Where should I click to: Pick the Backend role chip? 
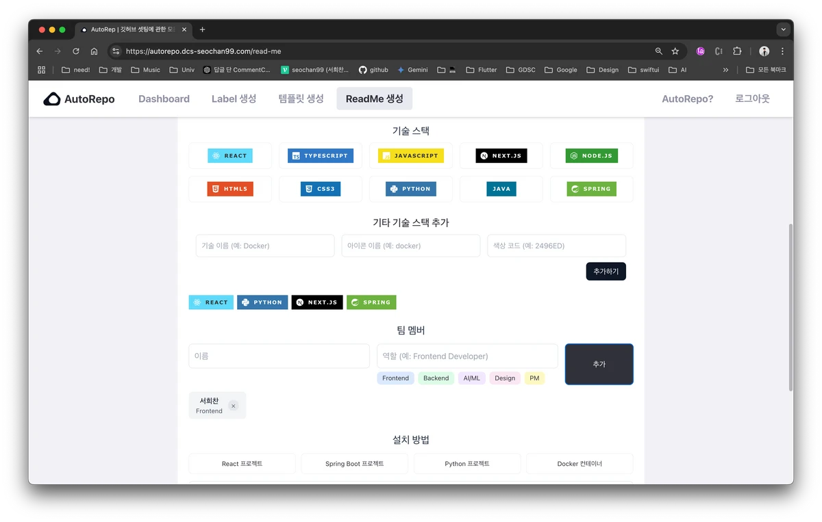[x=436, y=378]
